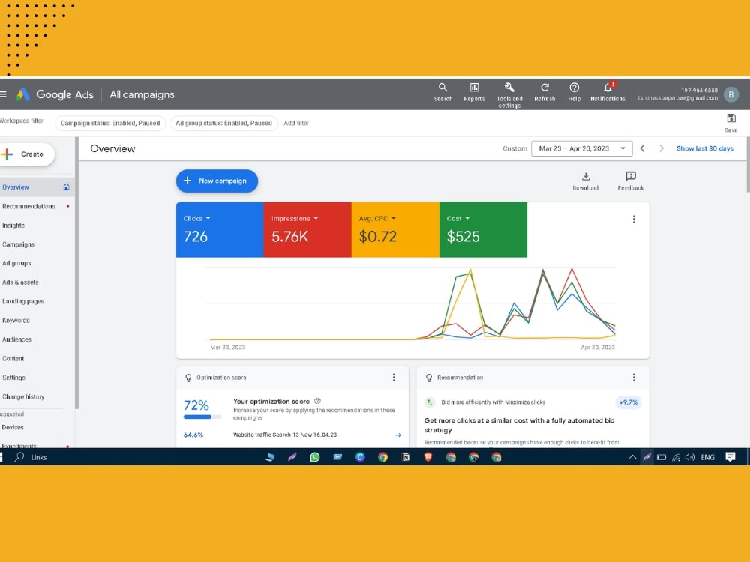Click the Create button
The width and height of the screenshot is (750, 562).
[27, 154]
